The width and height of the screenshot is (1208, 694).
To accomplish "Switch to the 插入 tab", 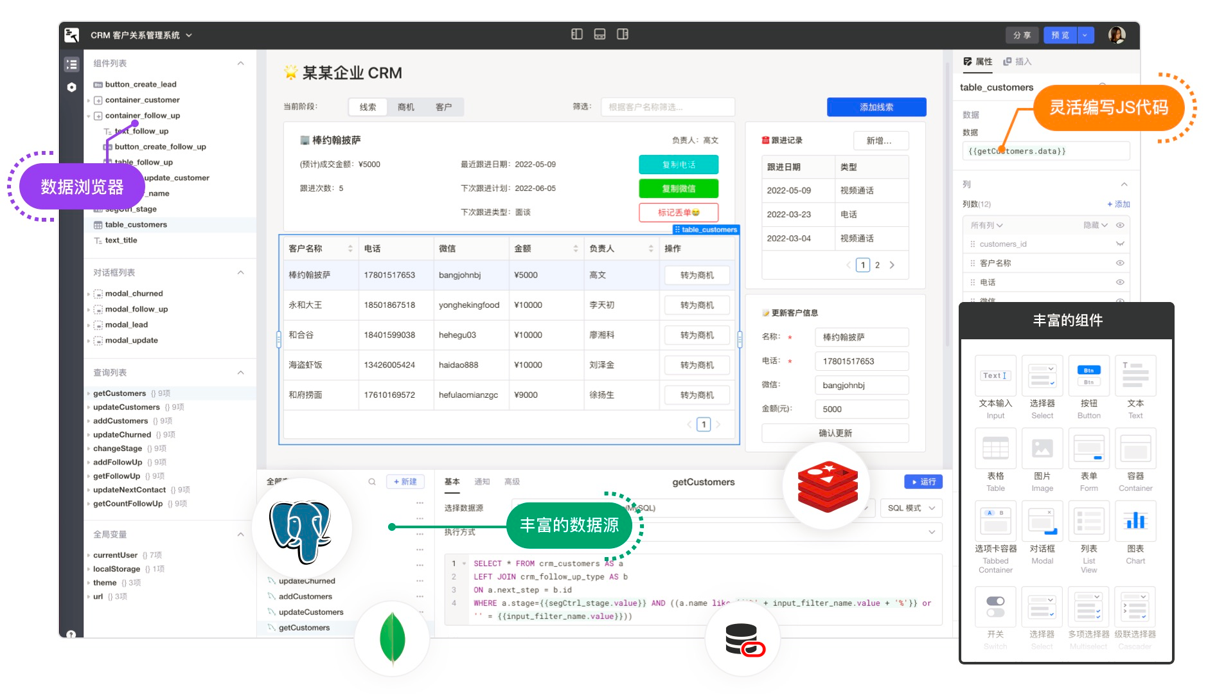I will pyautogui.click(x=1018, y=62).
